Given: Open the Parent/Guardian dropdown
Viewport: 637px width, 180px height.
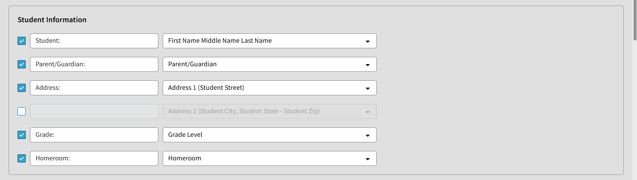Looking at the screenshot, I should pos(269,65).
